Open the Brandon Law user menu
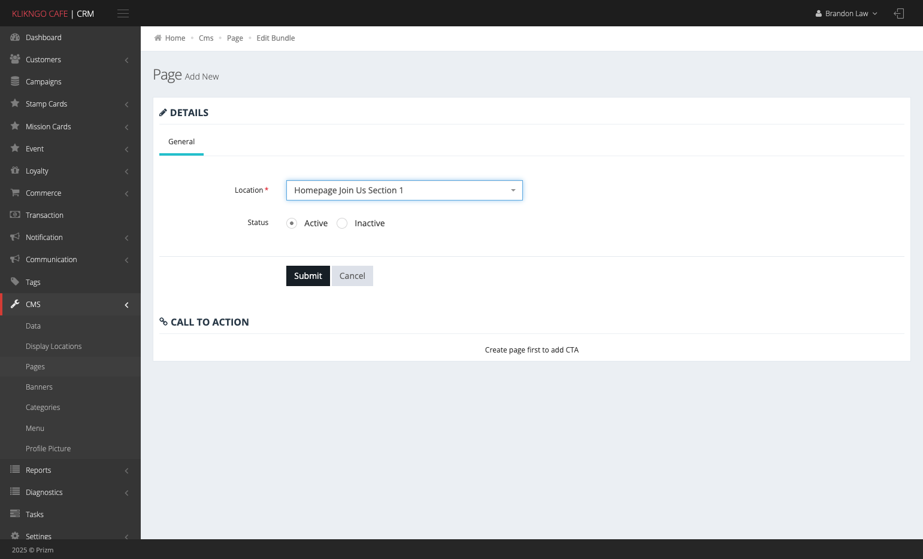This screenshot has width=923, height=559. pyautogui.click(x=846, y=13)
